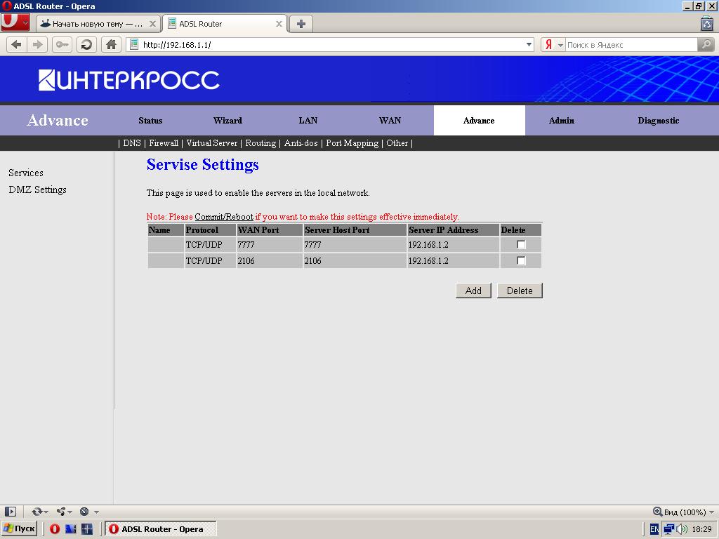Switch to the WAN tab
This screenshot has width=719, height=539.
coord(390,121)
